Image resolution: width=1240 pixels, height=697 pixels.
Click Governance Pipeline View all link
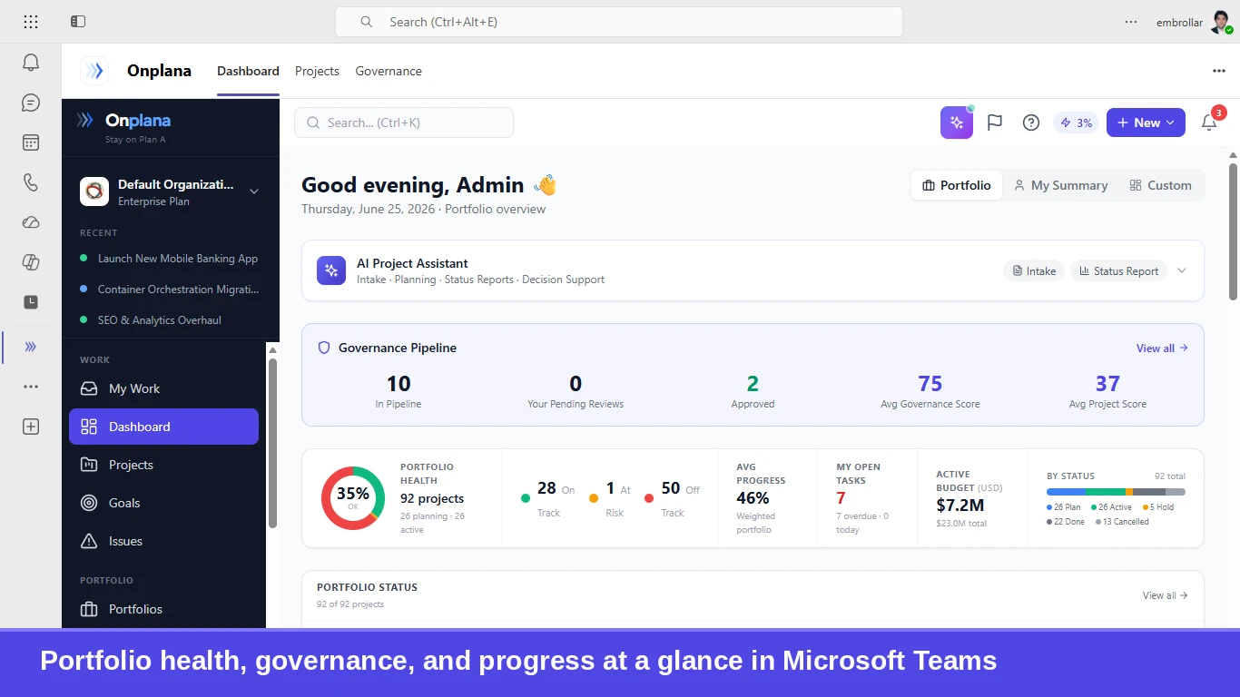coord(1162,348)
